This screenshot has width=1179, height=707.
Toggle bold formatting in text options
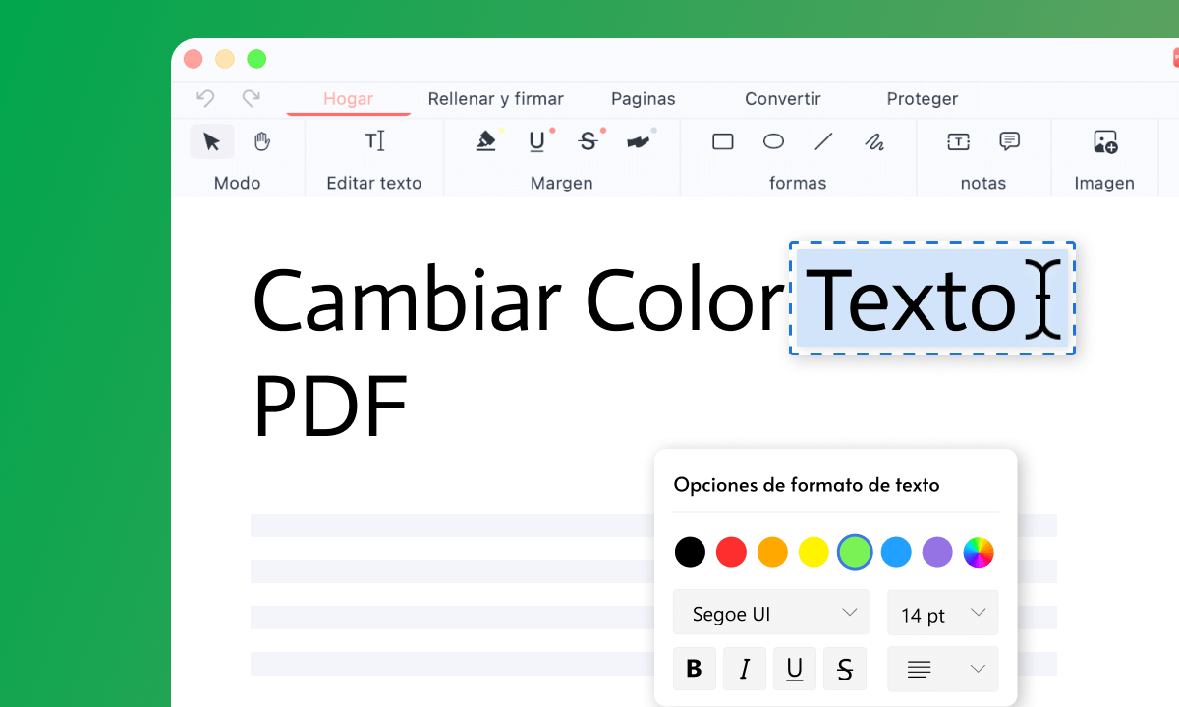[695, 669]
